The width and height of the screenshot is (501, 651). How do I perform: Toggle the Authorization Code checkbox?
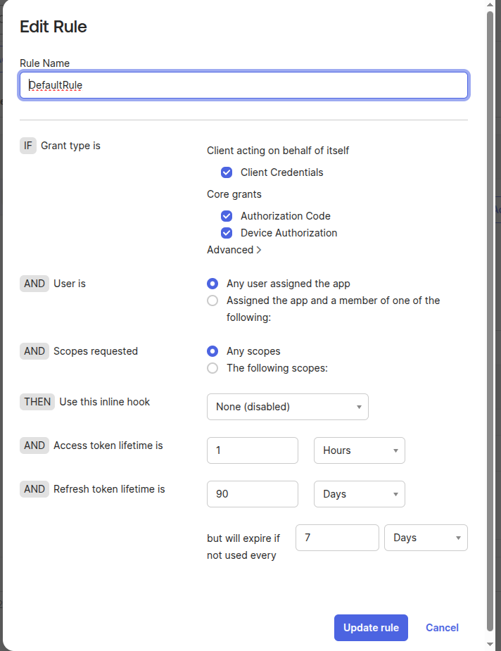coord(227,216)
